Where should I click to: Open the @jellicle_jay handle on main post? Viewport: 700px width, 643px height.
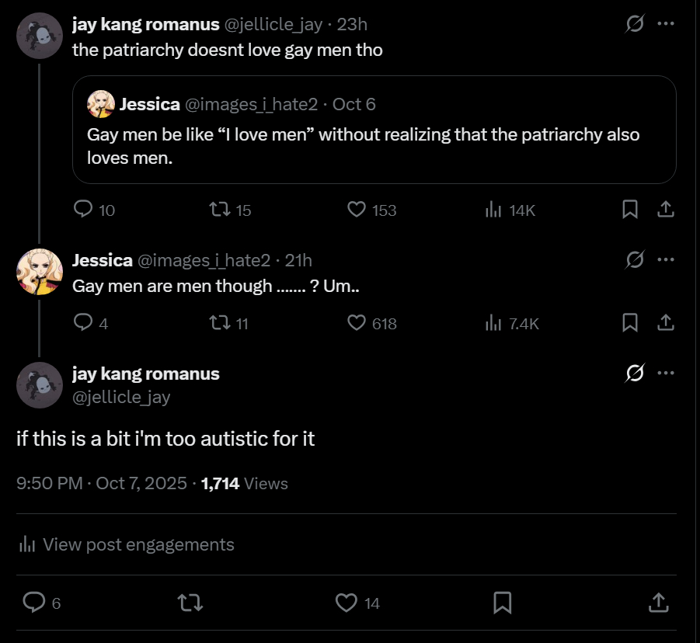point(121,397)
